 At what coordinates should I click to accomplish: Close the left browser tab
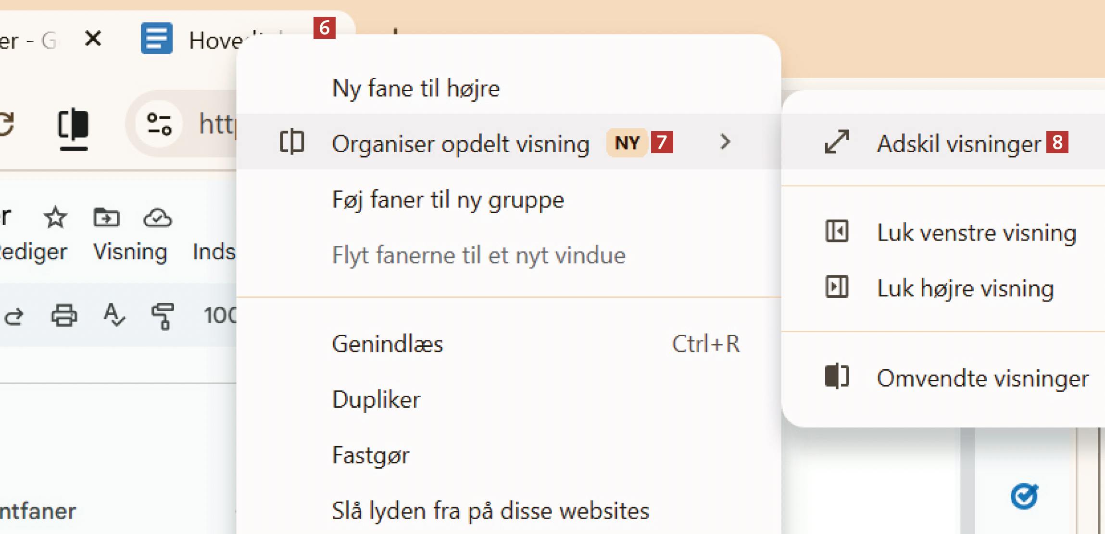coord(93,38)
